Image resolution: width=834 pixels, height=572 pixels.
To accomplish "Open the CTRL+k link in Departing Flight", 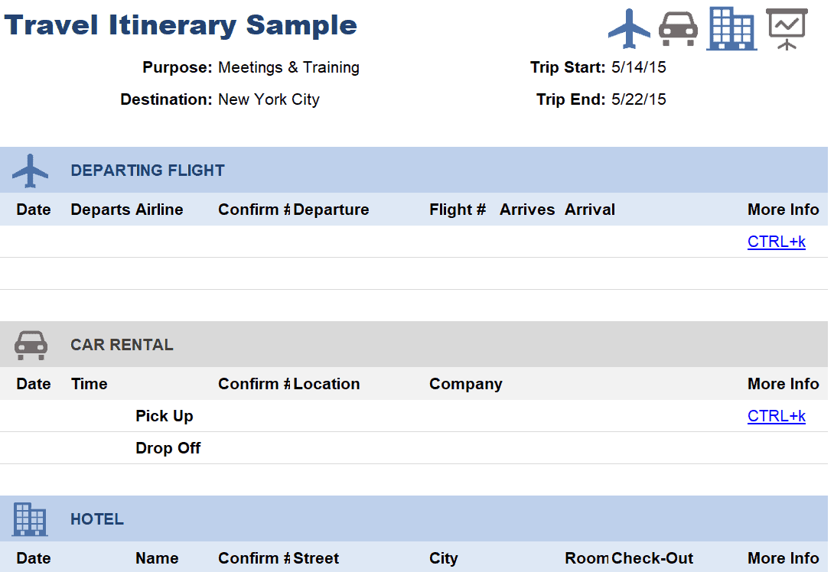I will click(776, 242).
